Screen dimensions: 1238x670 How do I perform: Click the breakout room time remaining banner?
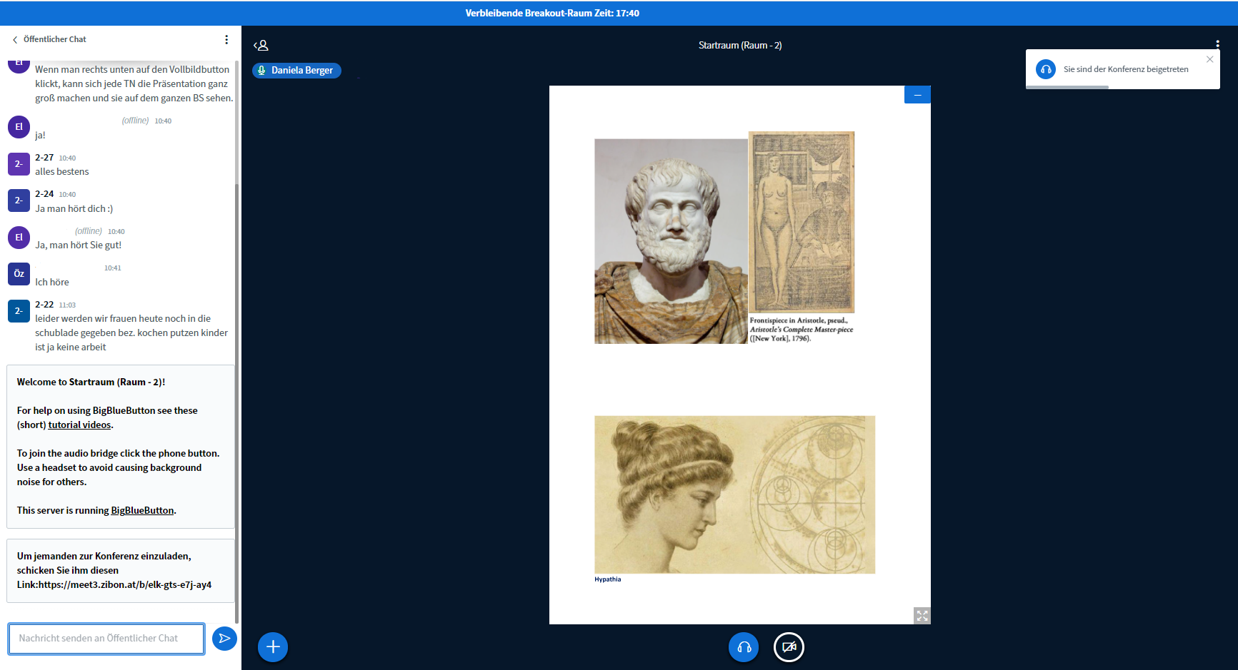pos(552,14)
